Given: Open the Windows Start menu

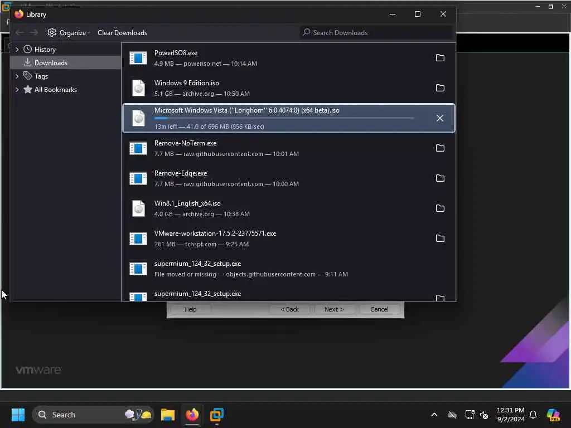Looking at the screenshot, I should 18,415.
